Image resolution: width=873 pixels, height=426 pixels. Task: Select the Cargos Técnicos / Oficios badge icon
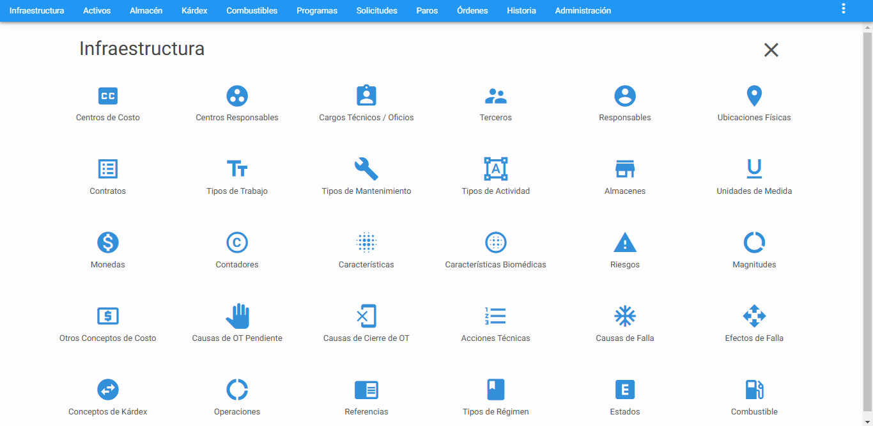point(366,95)
